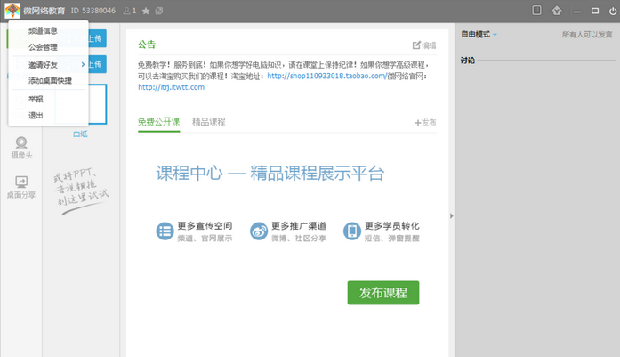Click the second blue 上传 button
This screenshot has height=357, width=620.
tap(96, 64)
